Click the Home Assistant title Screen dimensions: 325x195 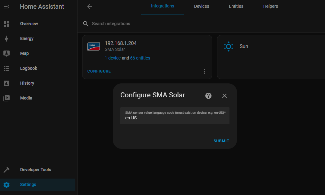42,7
